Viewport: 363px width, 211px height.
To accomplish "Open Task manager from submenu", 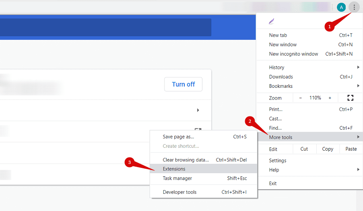I will point(177,178).
